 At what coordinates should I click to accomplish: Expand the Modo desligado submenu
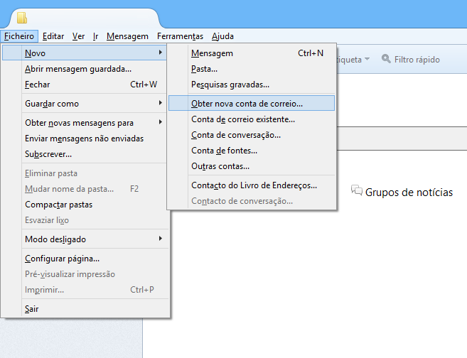[x=85, y=239]
